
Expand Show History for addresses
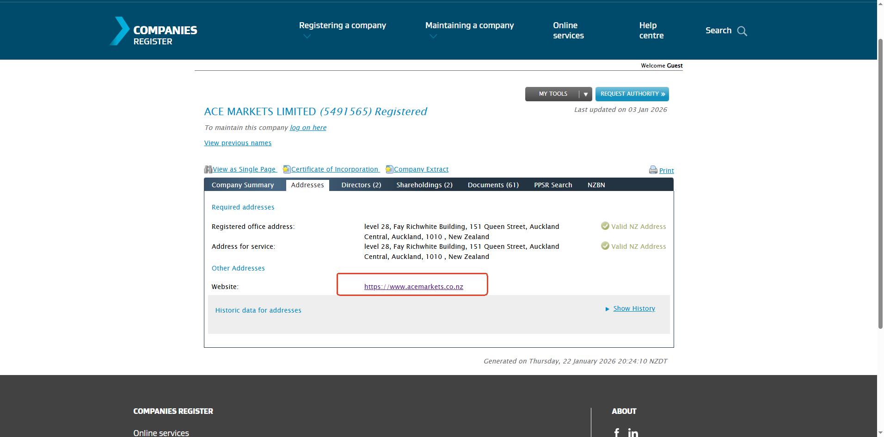click(633, 308)
